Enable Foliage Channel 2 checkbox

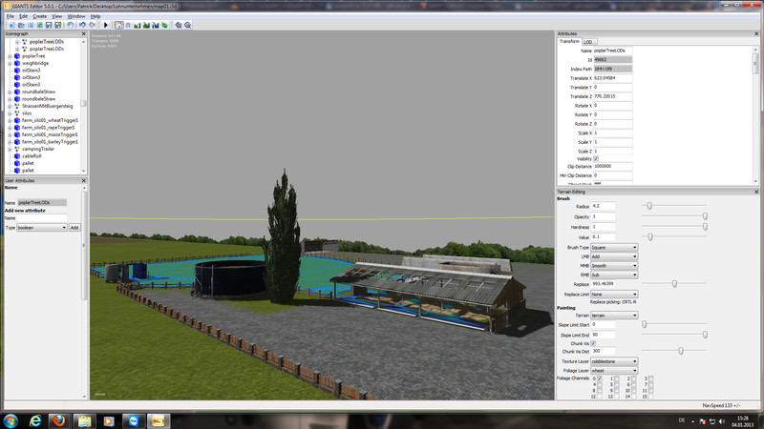[x=634, y=378]
